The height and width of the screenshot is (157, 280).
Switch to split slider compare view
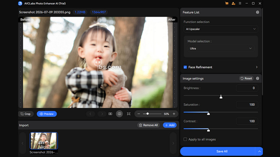[x=119, y=114]
